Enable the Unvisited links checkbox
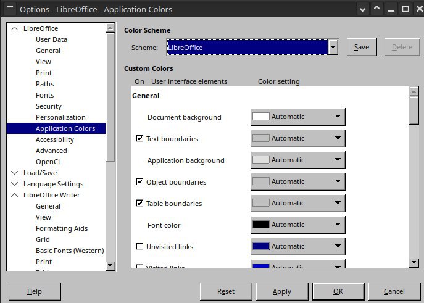Viewport: 424px width, 303px height. (x=139, y=246)
